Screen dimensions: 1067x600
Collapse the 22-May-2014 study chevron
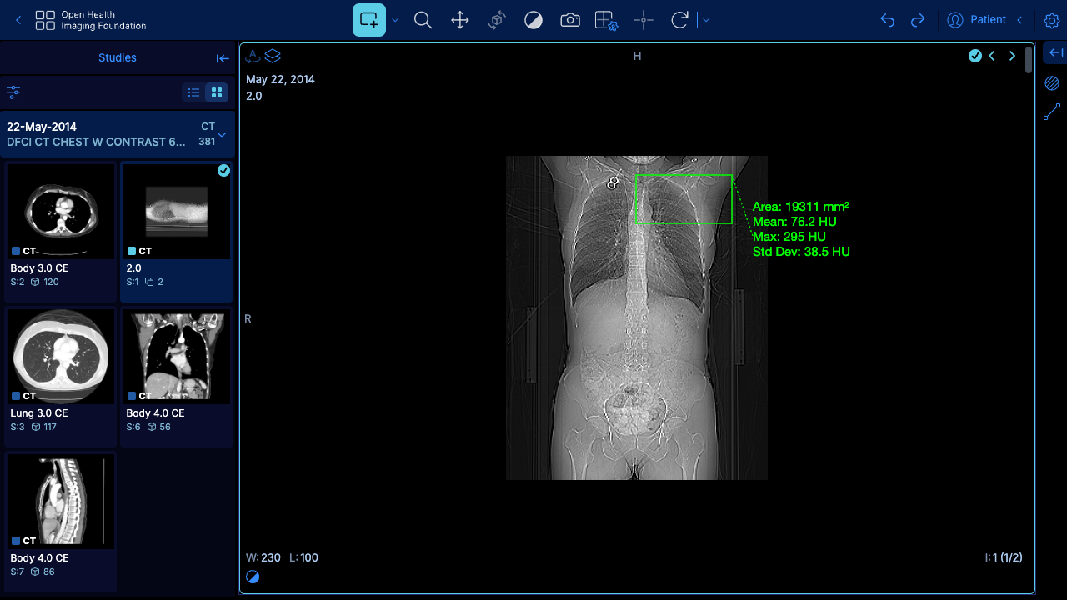pyautogui.click(x=222, y=134)
